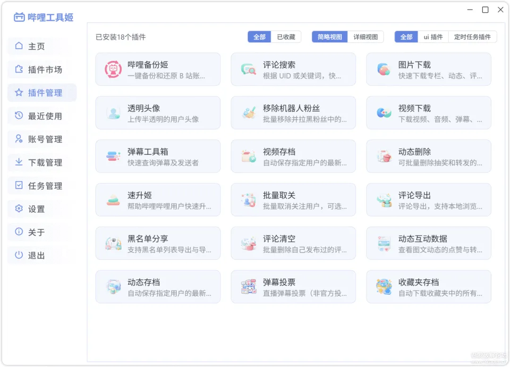Viewport: 510px width, 367px height.
Task: Click the 设置 gear icon in the sidebar
Action: 19,209
